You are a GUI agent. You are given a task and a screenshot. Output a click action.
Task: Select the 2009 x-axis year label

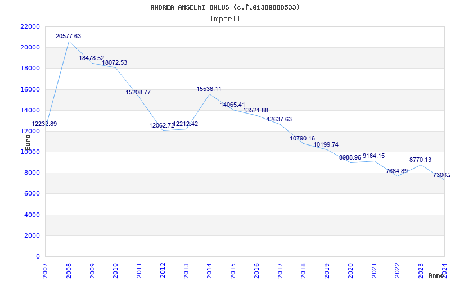[92, 270]
